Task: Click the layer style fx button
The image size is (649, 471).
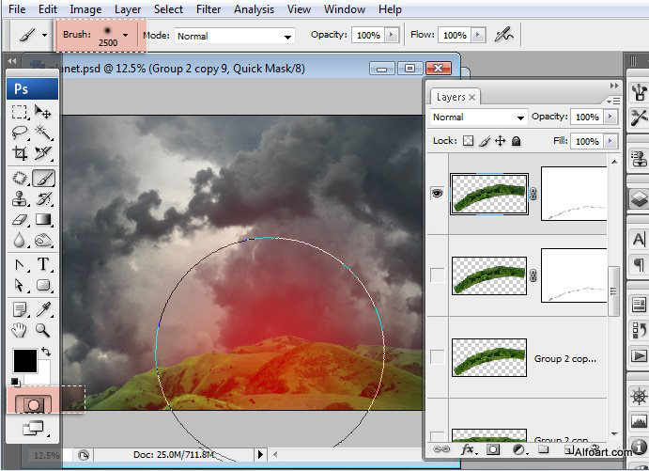Action: point(467,450)
